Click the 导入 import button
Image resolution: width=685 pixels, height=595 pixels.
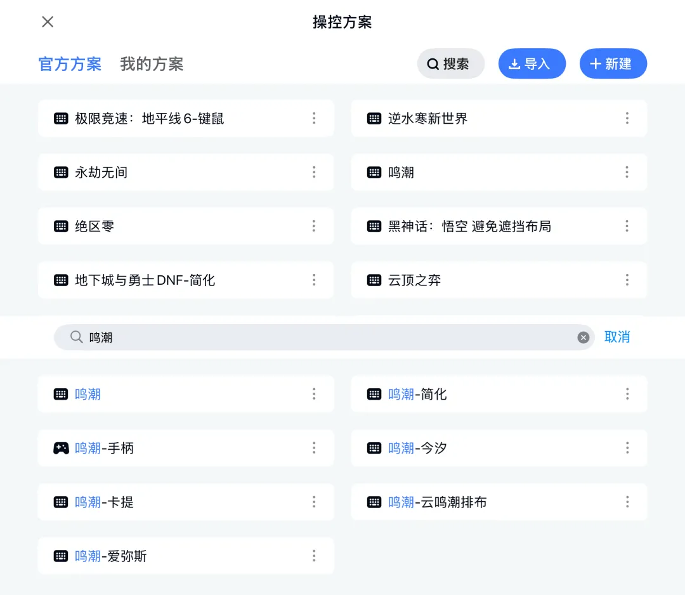pos(532,64)
